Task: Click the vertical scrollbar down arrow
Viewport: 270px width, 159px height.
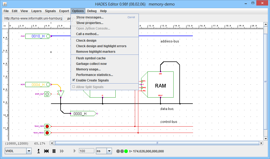Action: (266, 138)
